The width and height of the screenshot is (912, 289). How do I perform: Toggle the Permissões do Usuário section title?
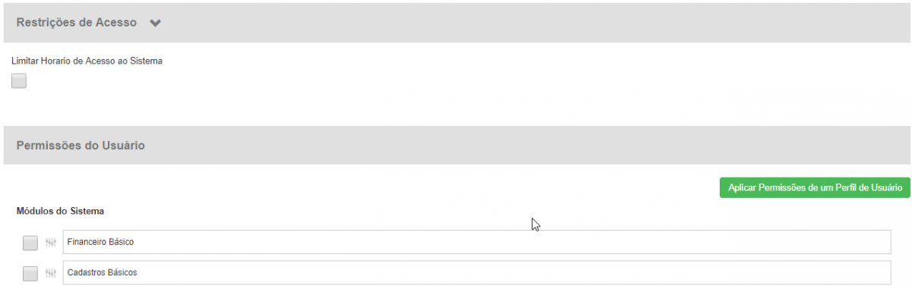coord(81,145)
